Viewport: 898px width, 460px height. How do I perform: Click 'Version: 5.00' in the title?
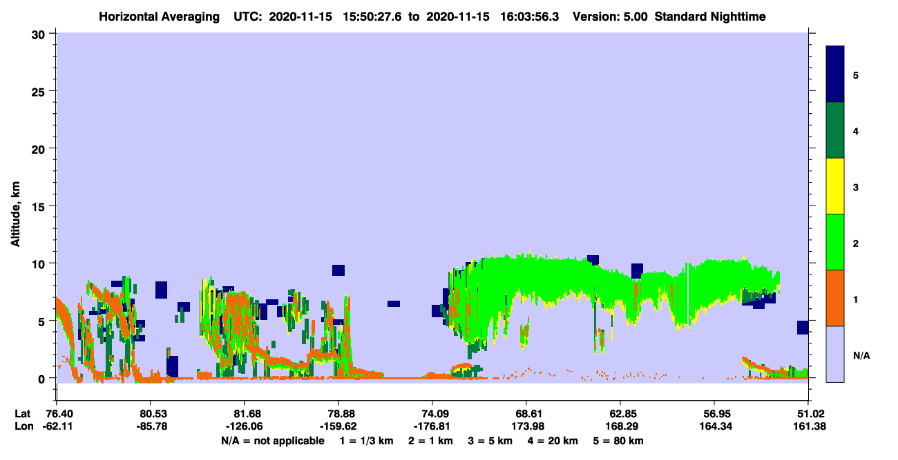click(610, 17)
